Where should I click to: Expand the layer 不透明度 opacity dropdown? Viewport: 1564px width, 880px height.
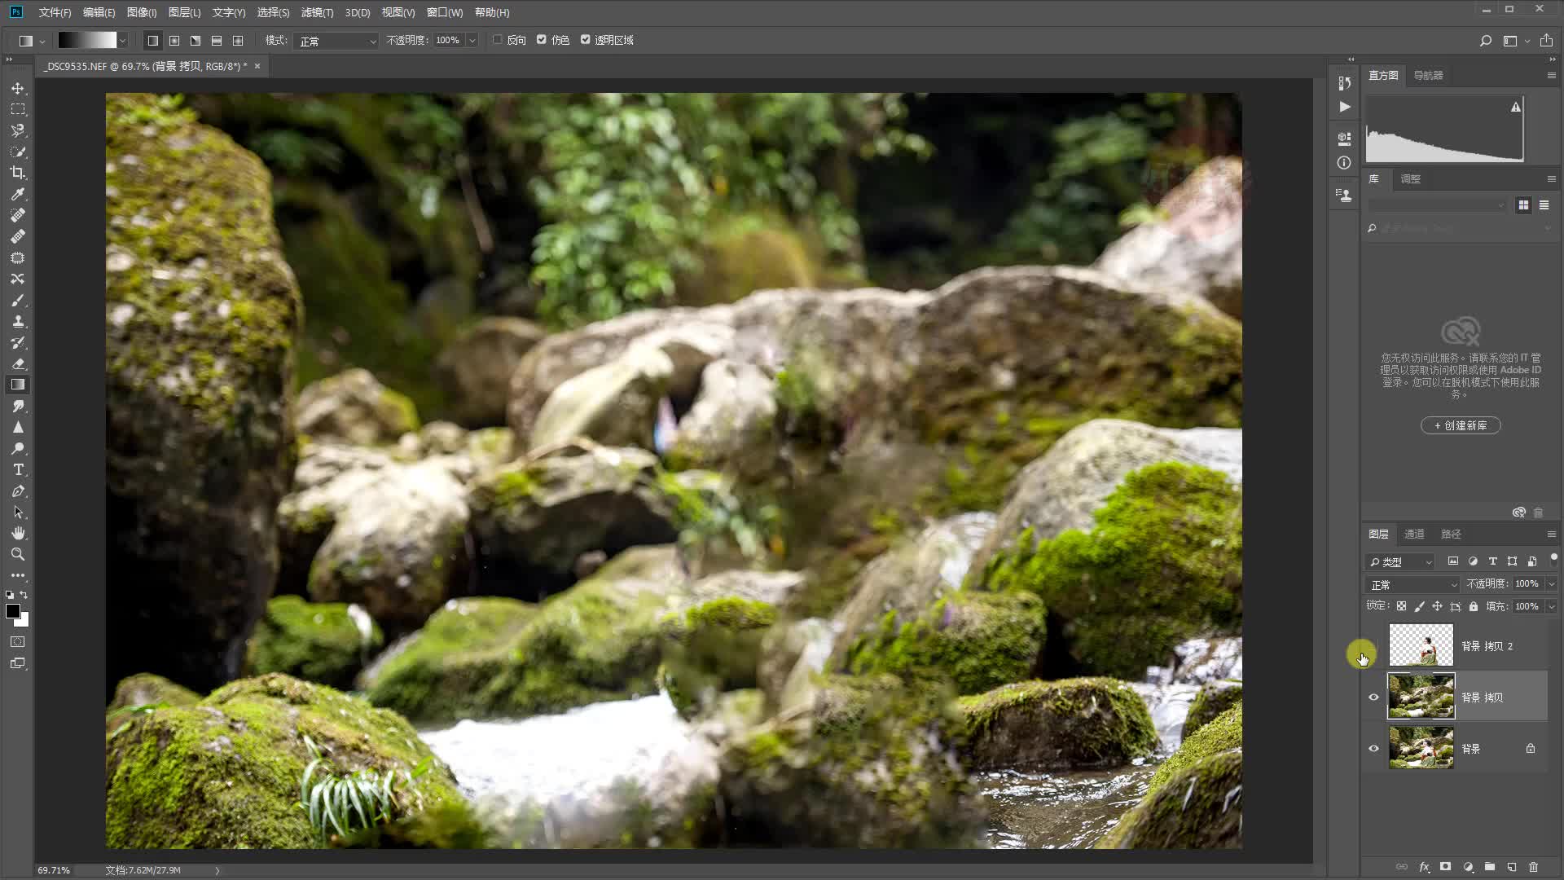click(1551, 584)
